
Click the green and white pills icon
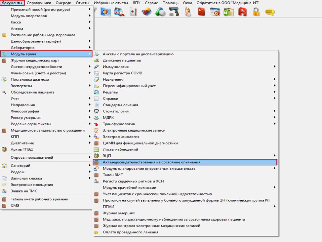pyautogui.click(x=160, y=12)
